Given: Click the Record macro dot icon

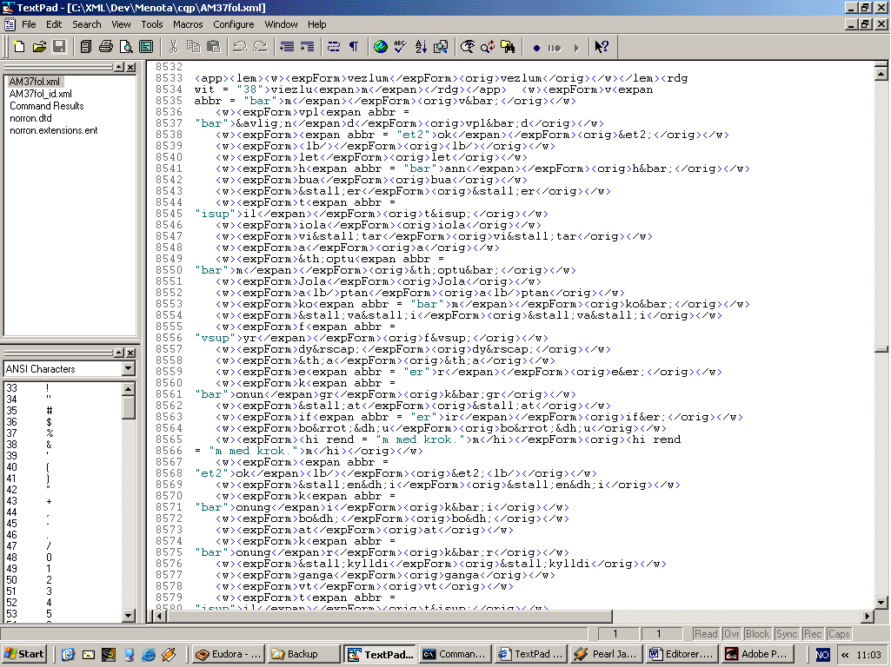Looking at the screenshot, I should coord(536,48).
